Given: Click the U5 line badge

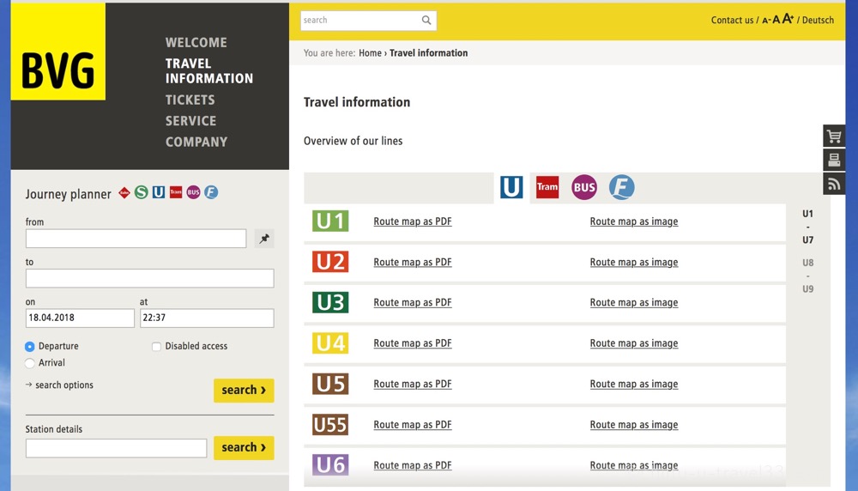Looking at the screenshot, I should pos(330,384).
